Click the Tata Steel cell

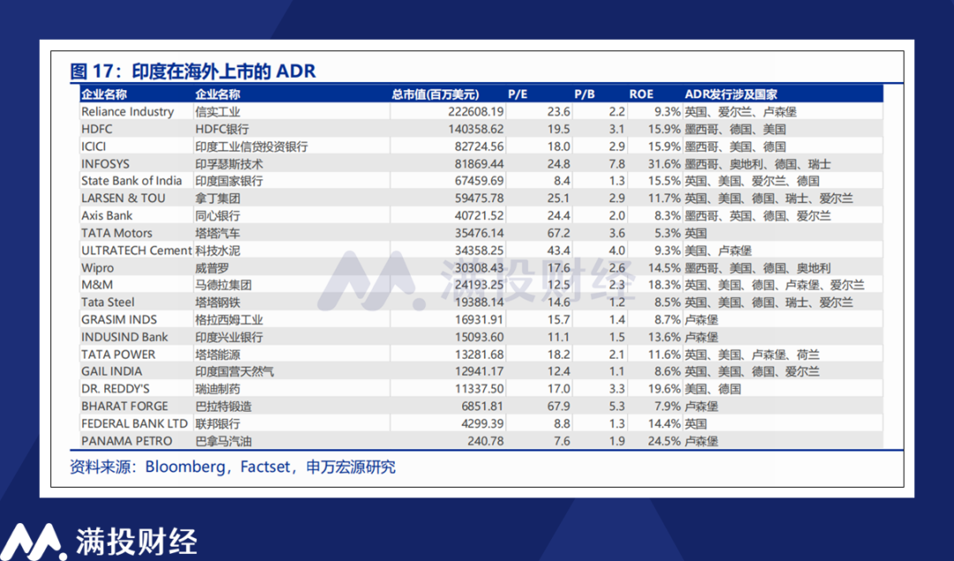[109, 302]
